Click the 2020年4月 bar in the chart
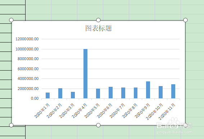This screenshot has height=139, width=204. click(86, 74)
